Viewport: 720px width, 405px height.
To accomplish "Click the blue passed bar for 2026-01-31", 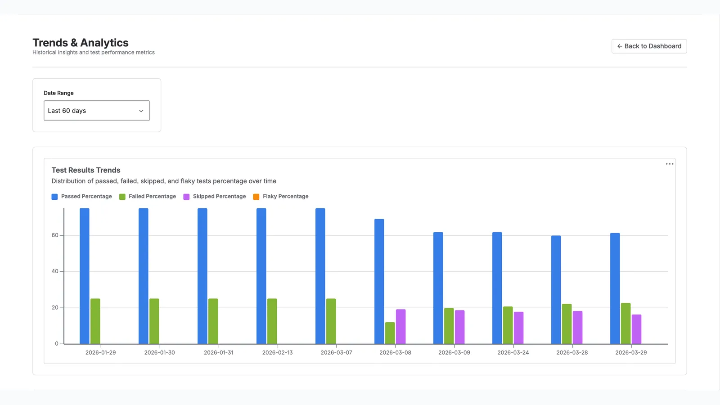I will click(x=202, y=276).
